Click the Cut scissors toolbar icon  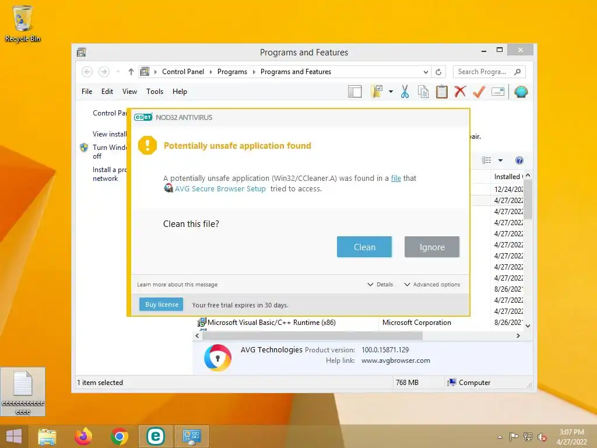405,92
